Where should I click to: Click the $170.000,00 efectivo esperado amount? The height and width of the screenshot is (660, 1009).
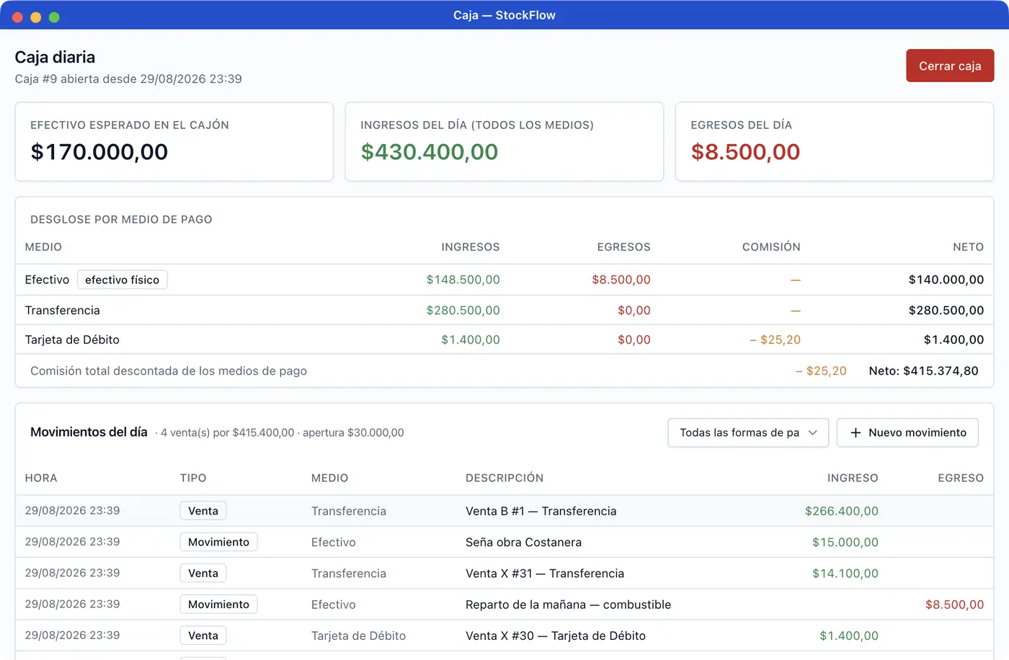[x=99, y=152]
